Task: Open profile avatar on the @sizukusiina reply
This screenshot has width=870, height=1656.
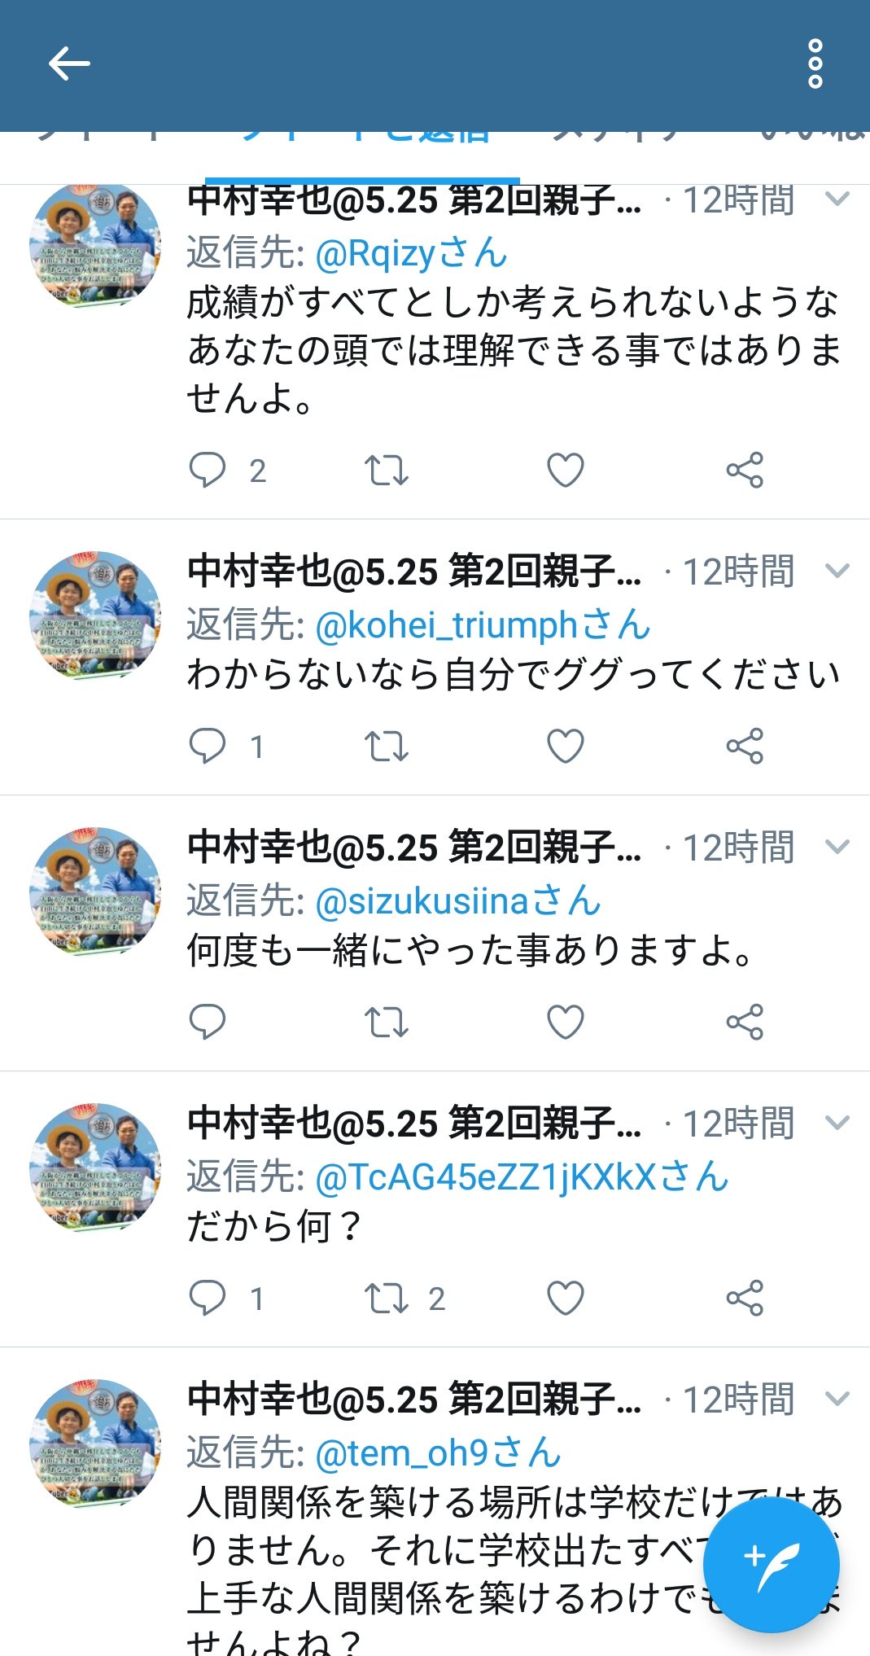Action: click(x=95, y=891)
